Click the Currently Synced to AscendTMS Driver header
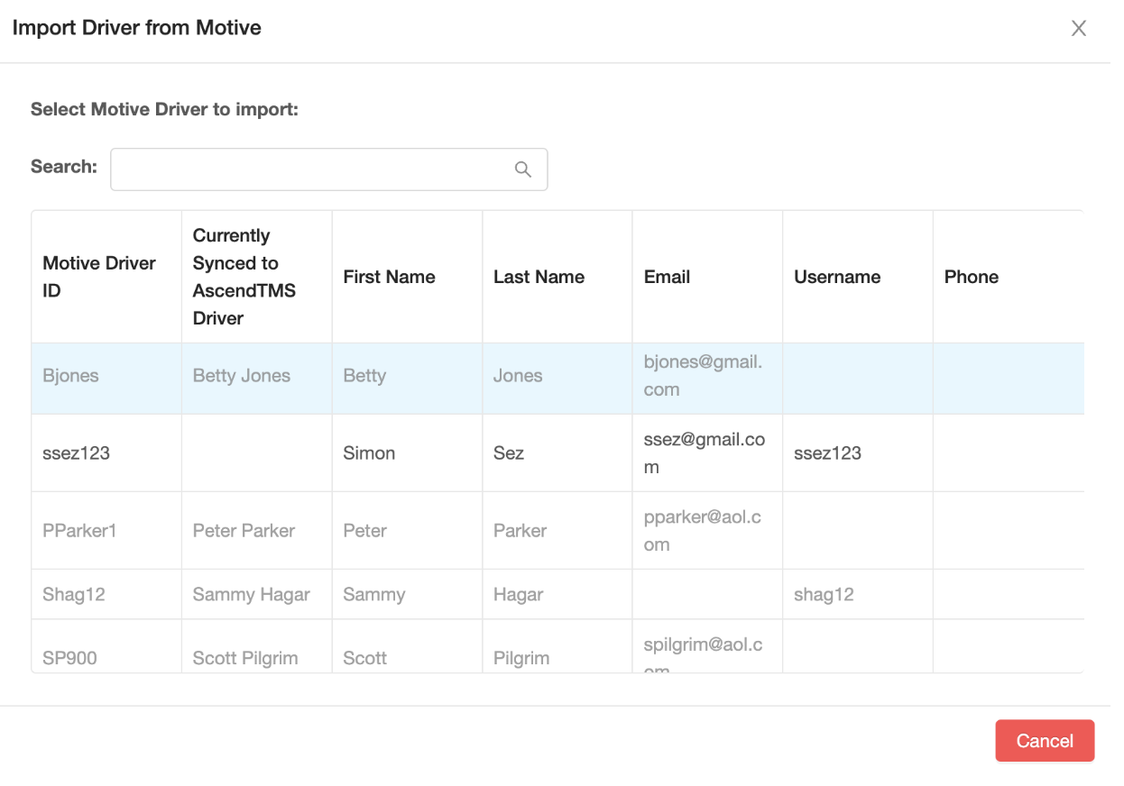The image size is (1124, 786). click(x=257, y=277)
